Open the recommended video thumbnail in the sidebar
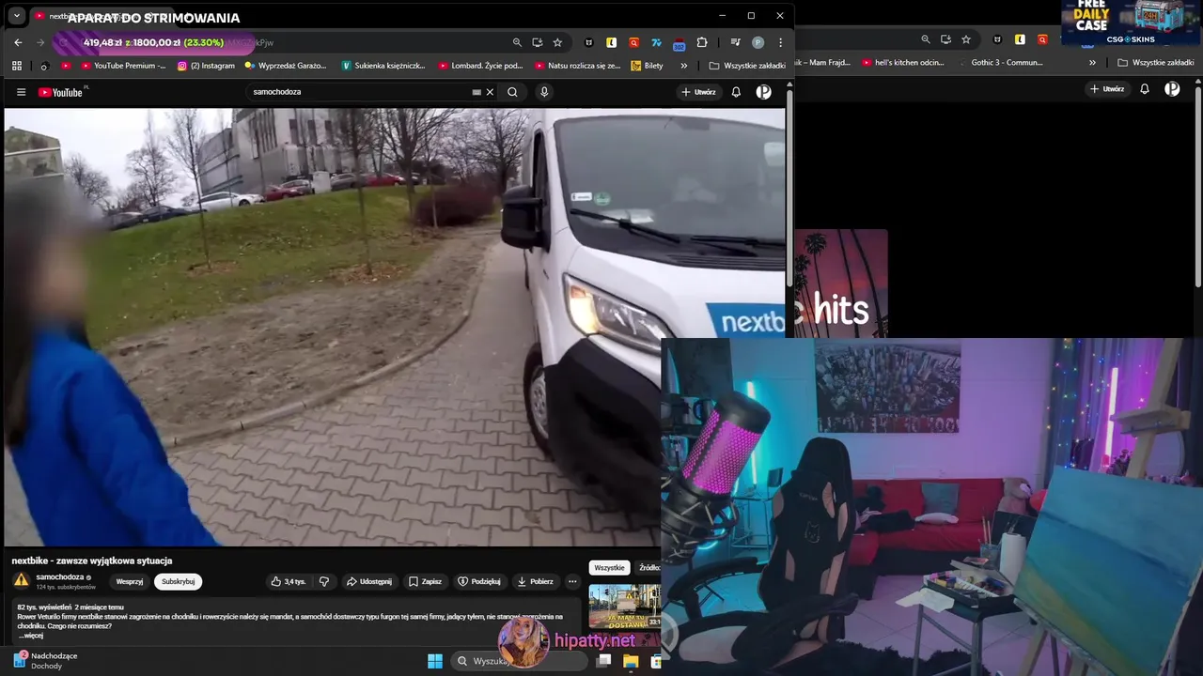Viewport: 1203px width, 676px height. tap(625, 606)
